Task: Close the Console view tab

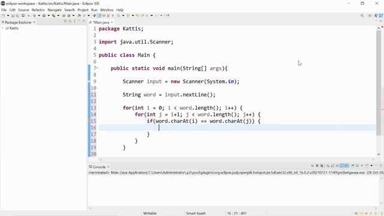Action: [108, 167]
